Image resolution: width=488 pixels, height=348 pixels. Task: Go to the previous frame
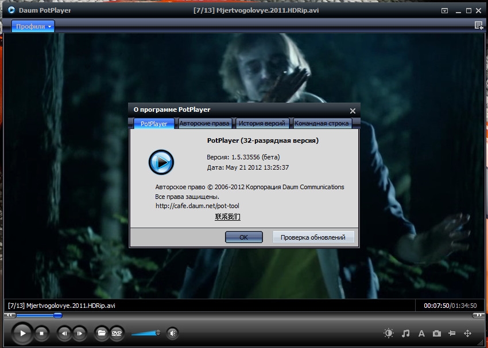(64, 333)
